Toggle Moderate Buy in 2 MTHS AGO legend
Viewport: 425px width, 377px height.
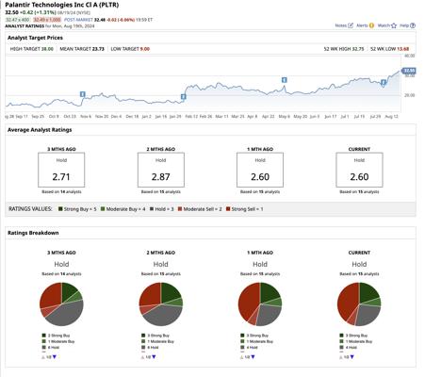(157, 341)
